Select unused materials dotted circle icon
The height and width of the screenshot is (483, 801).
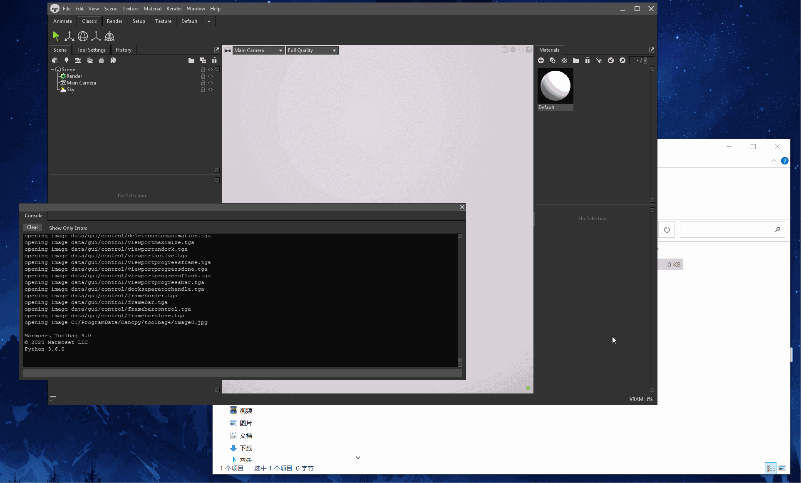click(564, 60)
